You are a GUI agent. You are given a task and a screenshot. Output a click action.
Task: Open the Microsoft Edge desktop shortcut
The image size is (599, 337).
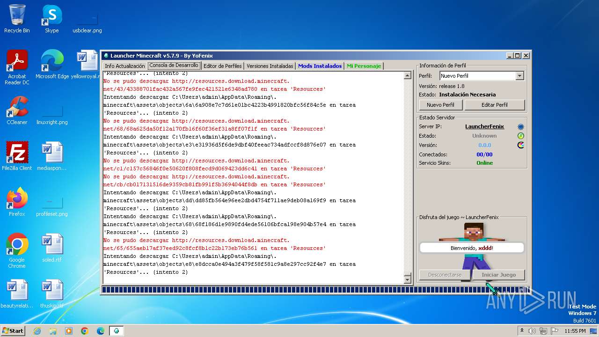pyautogui.click(x=52, y=65)
